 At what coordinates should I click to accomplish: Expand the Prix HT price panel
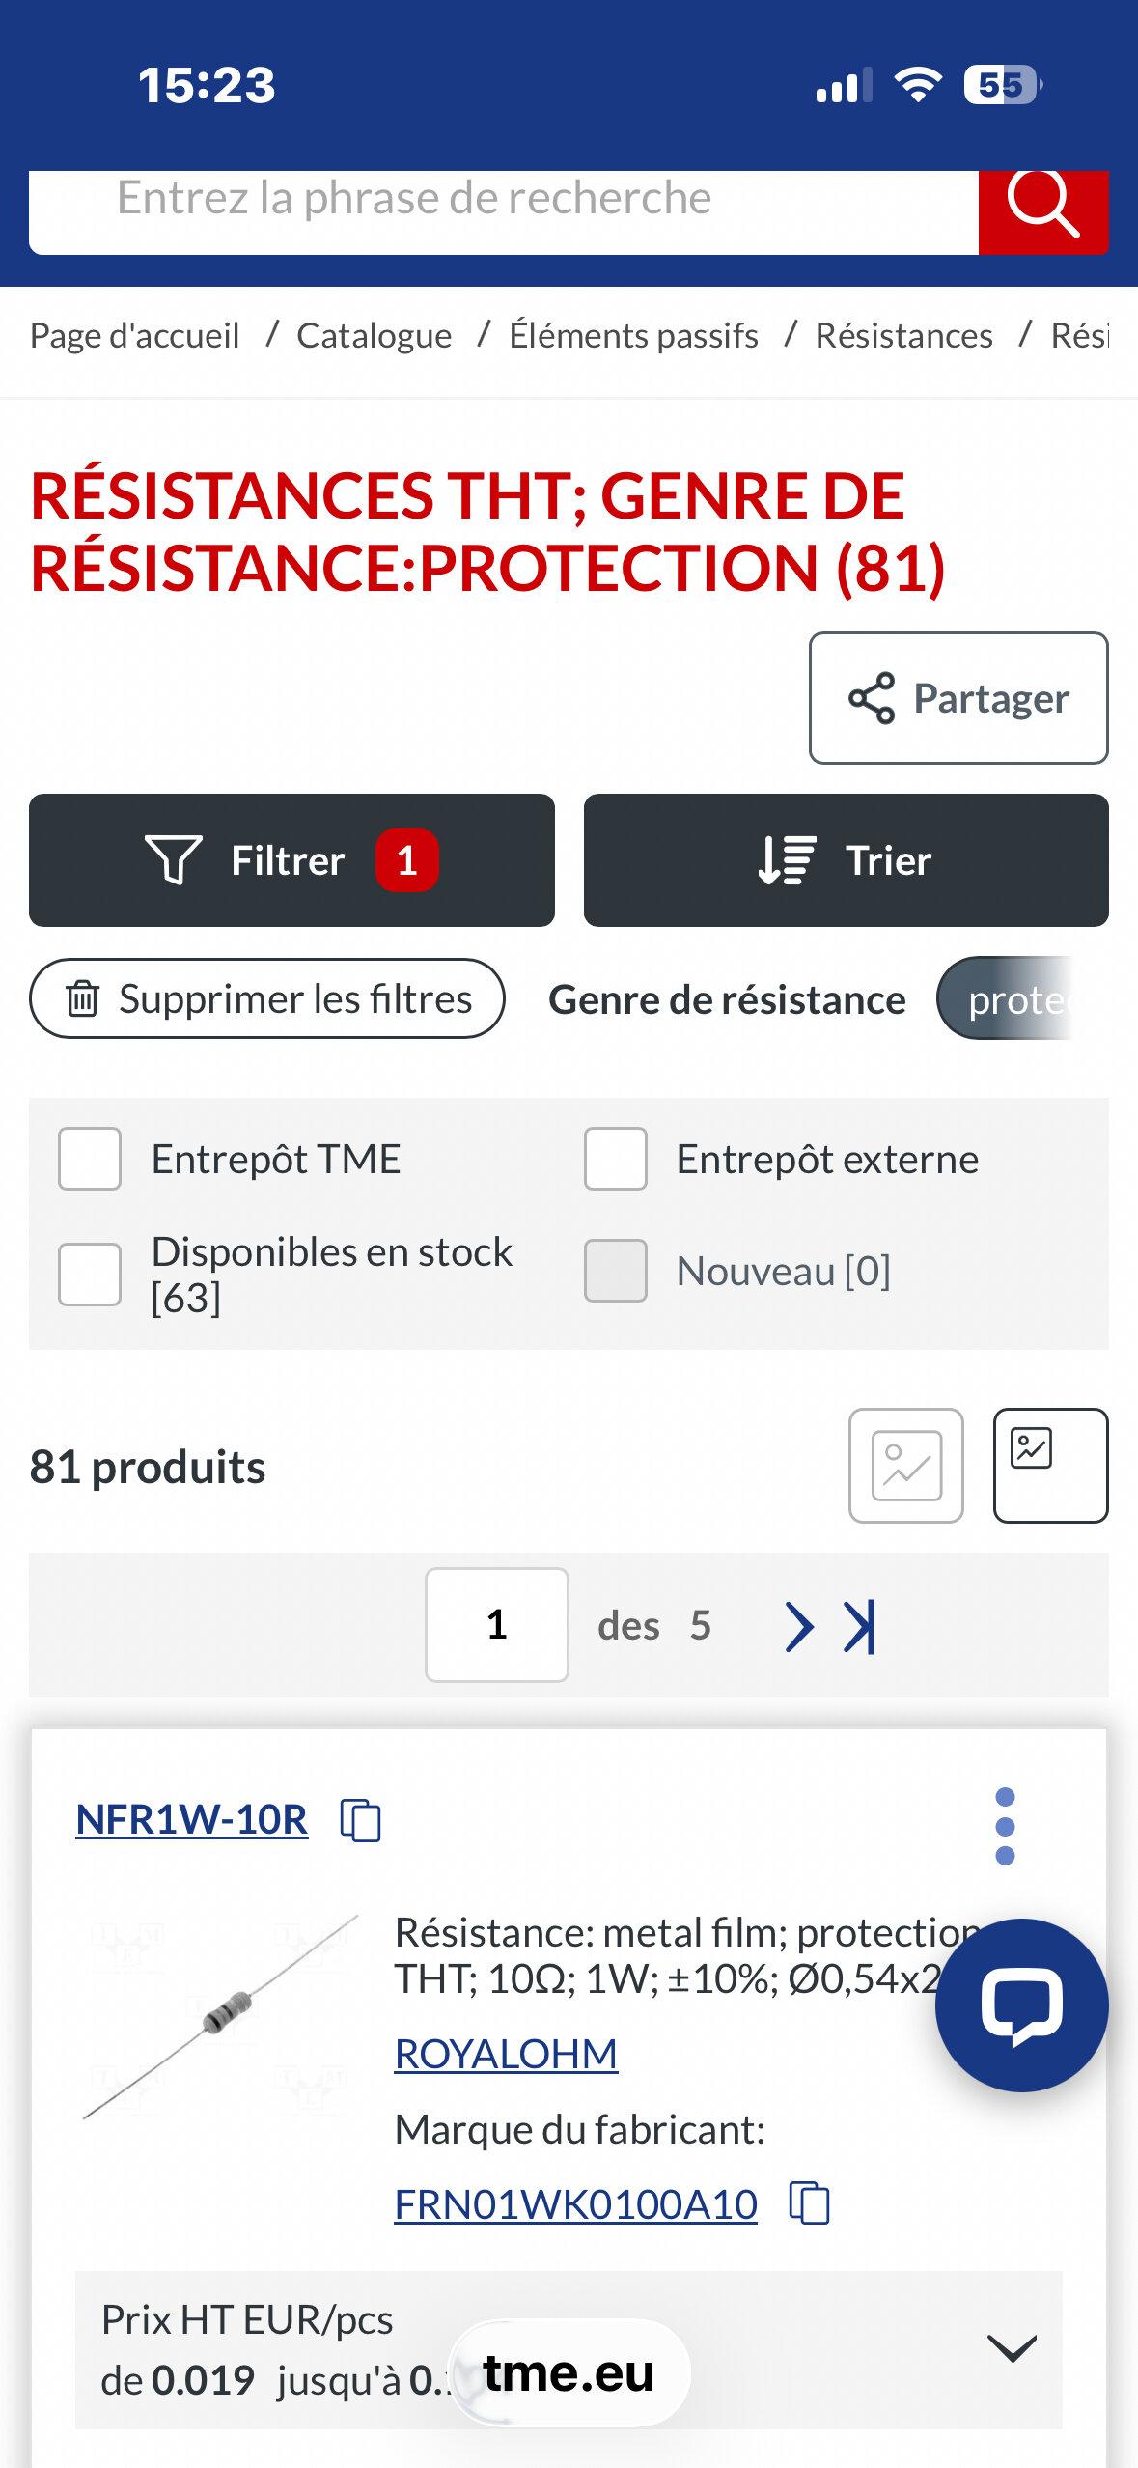[1012, 2348]
